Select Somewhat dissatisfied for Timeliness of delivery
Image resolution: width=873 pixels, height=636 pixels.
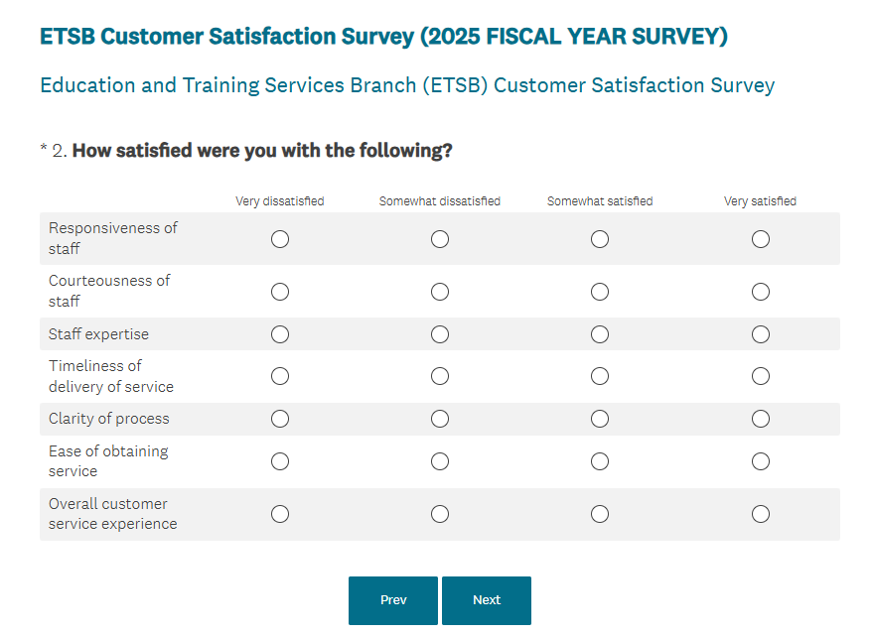tap(440, 376)
